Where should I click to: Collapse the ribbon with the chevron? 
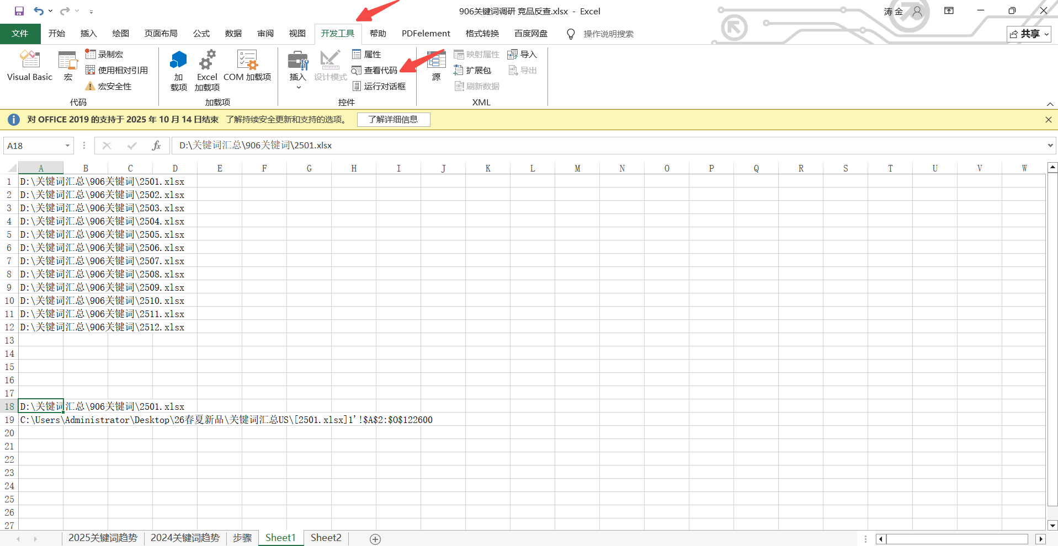(x=1050, y=104)
